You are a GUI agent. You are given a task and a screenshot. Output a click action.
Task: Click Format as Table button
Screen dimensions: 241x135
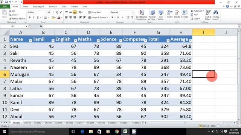pos(152,15)
